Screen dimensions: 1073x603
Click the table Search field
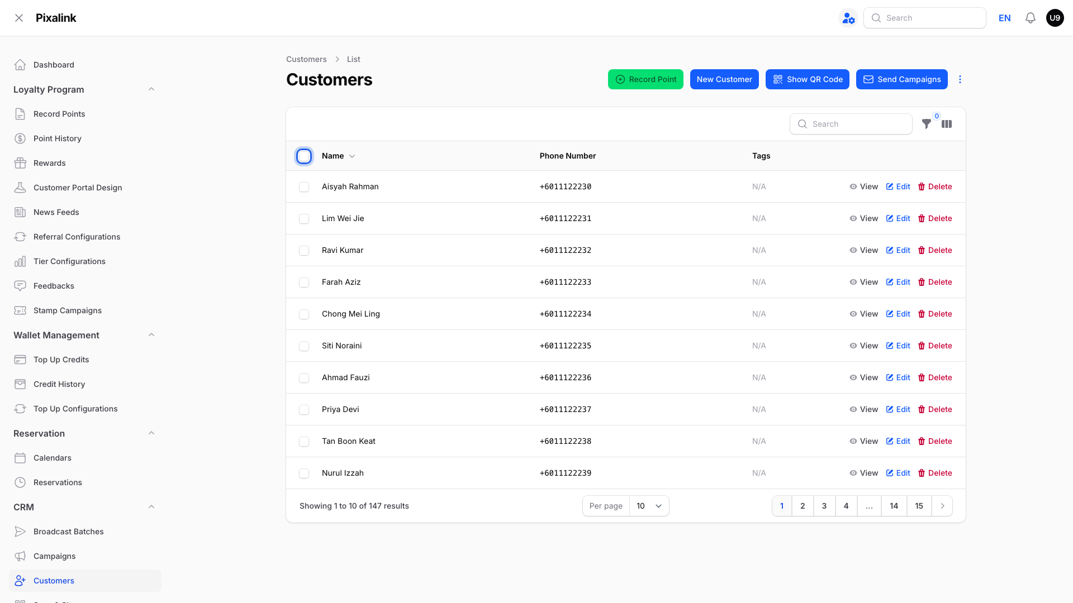coord(851,124)
